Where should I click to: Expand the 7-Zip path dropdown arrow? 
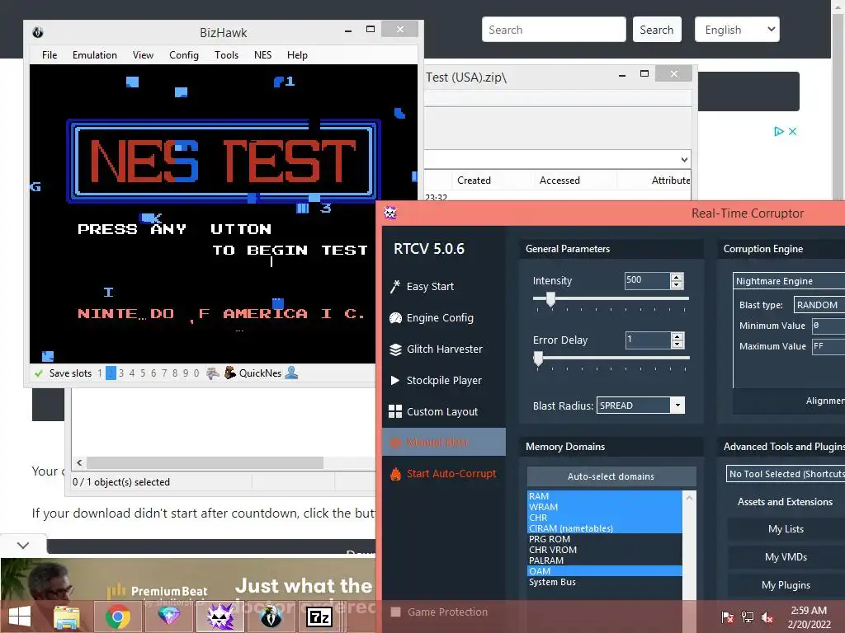[x=684, y=159]
